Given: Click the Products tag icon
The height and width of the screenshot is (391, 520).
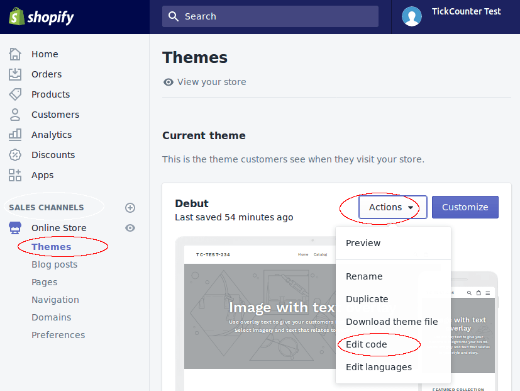Looking at the screenshot, I should (15, 94).
